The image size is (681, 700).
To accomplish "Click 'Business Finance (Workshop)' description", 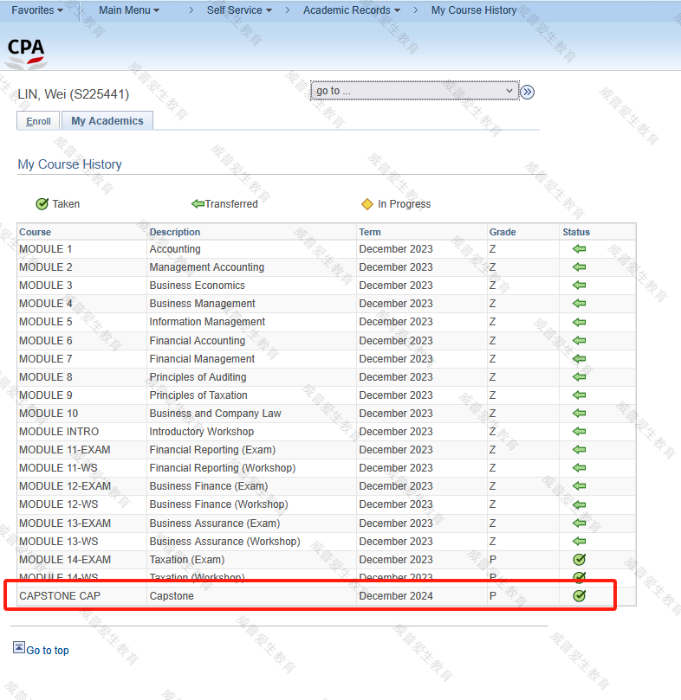I will 218,504.
